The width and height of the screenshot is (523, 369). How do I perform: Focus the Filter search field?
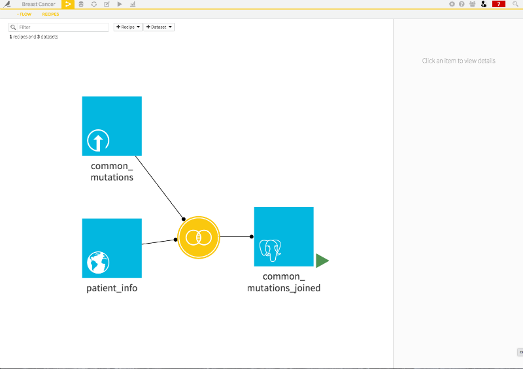coord(59,27)
